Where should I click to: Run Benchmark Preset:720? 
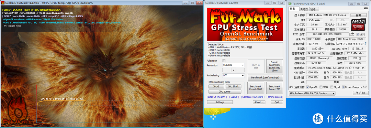point(274,88)
